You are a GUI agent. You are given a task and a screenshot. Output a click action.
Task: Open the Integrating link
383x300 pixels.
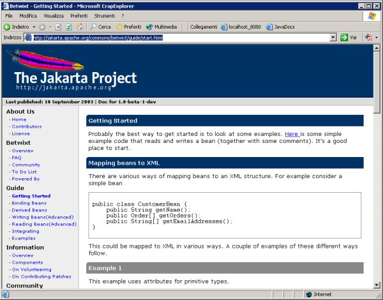point(26,231)
